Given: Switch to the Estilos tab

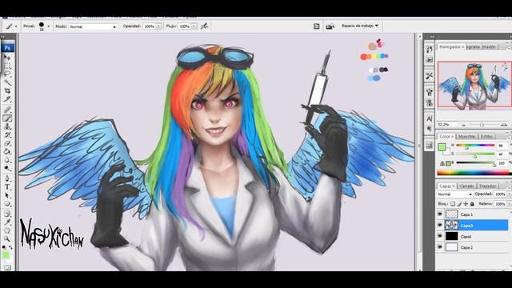Looking at the screenshot, I should (x=486, y=137).
